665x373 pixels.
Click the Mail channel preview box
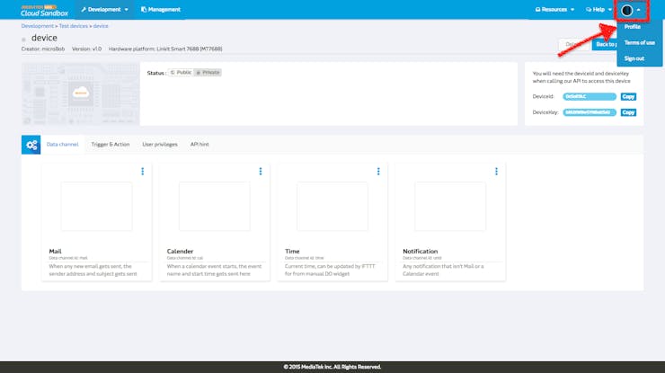(x=97, y=206)
